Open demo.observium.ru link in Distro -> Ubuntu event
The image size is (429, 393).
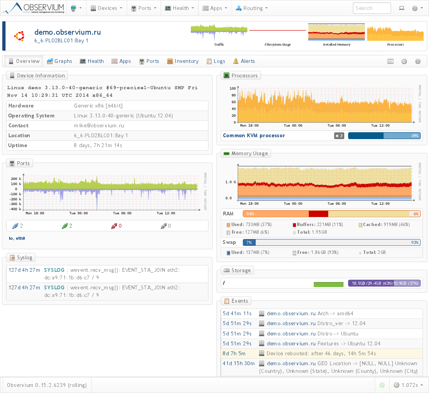(291, 334)
